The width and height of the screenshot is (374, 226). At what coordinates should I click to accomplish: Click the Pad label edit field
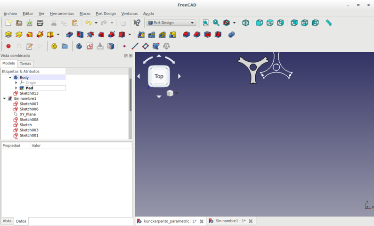(x=45, y=88)
